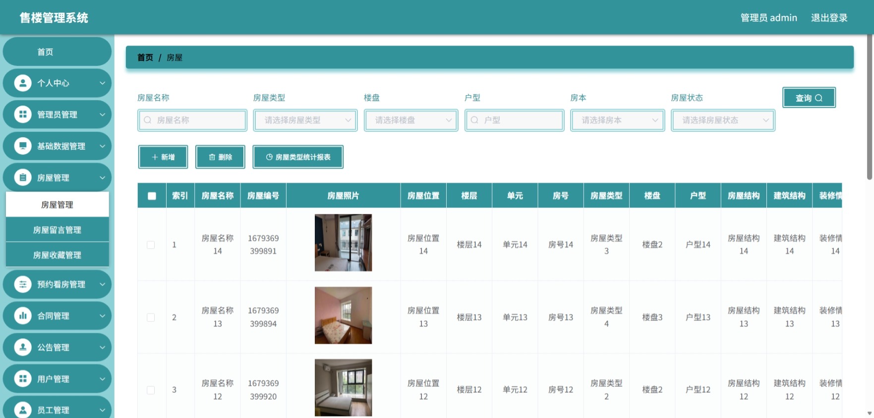Click the 员工管理 person icon
This screenshot has width=874, height=418.
[x=23, y=410]
